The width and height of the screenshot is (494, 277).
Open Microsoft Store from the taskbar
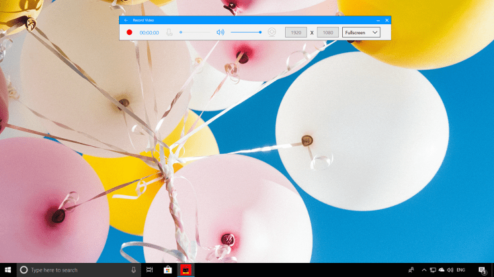coord(167,270)
